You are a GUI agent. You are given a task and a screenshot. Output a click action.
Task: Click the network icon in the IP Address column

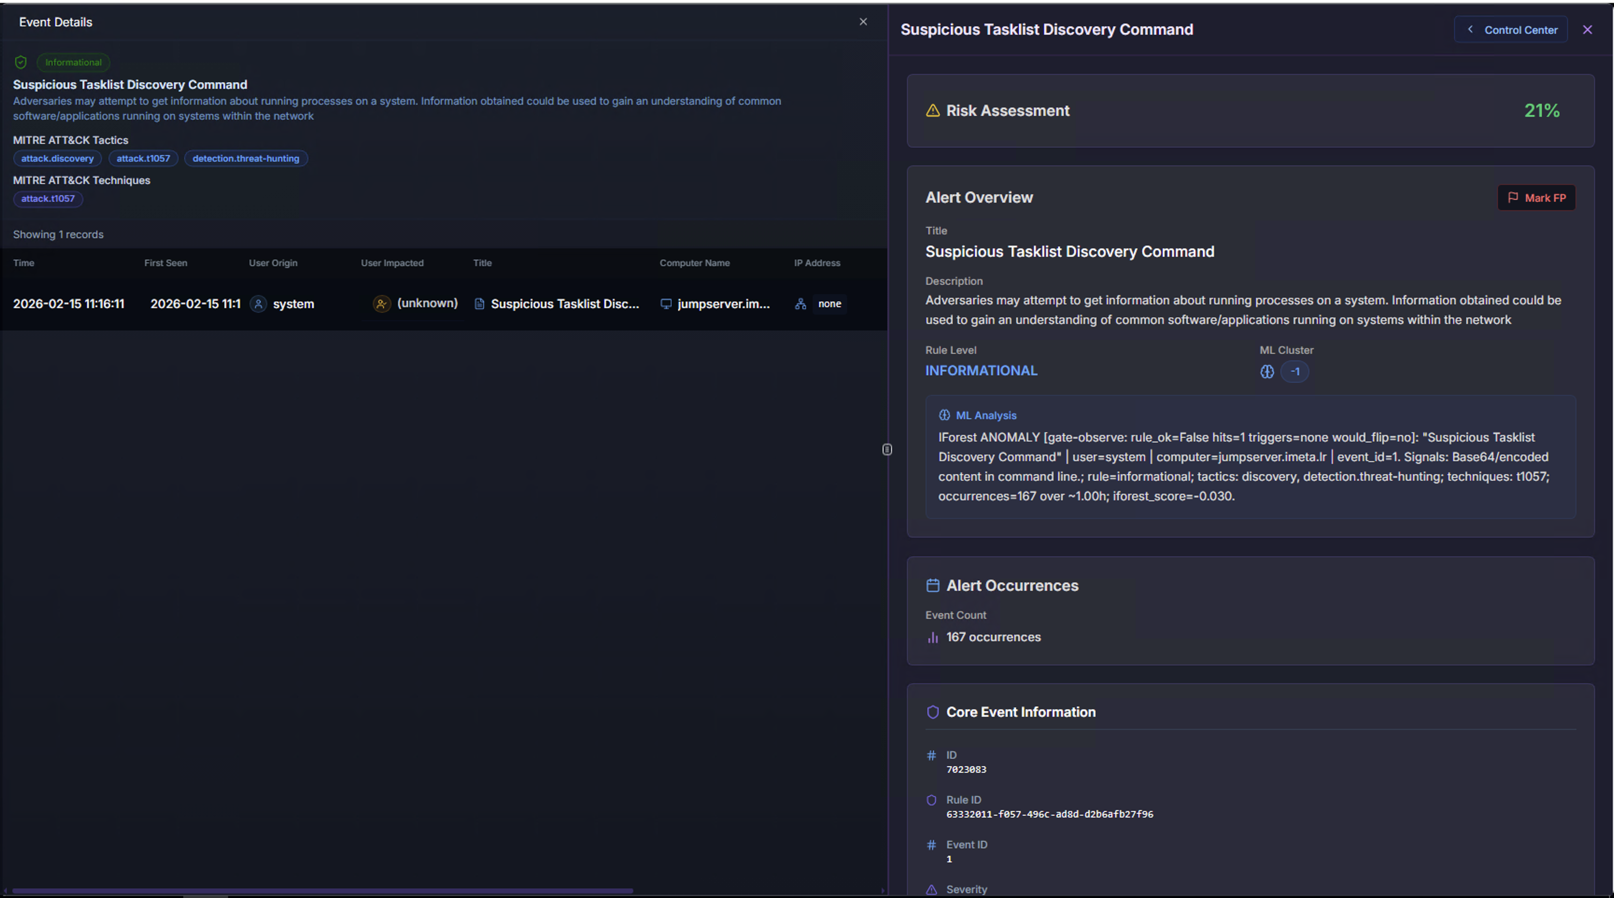(800, 304)
